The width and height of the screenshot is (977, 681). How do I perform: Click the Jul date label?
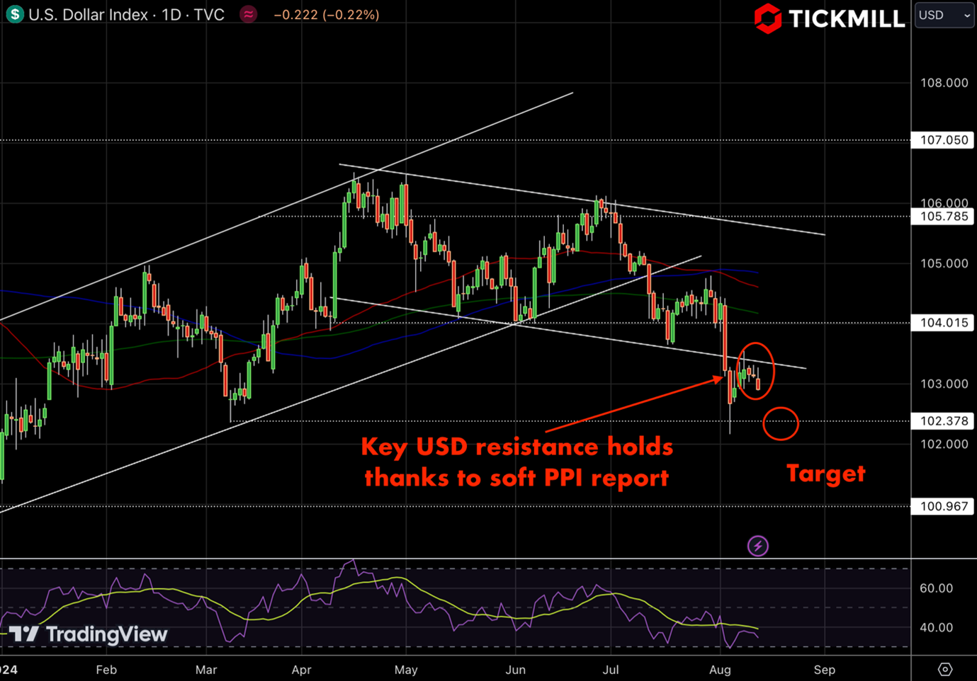tap(610, 670)
